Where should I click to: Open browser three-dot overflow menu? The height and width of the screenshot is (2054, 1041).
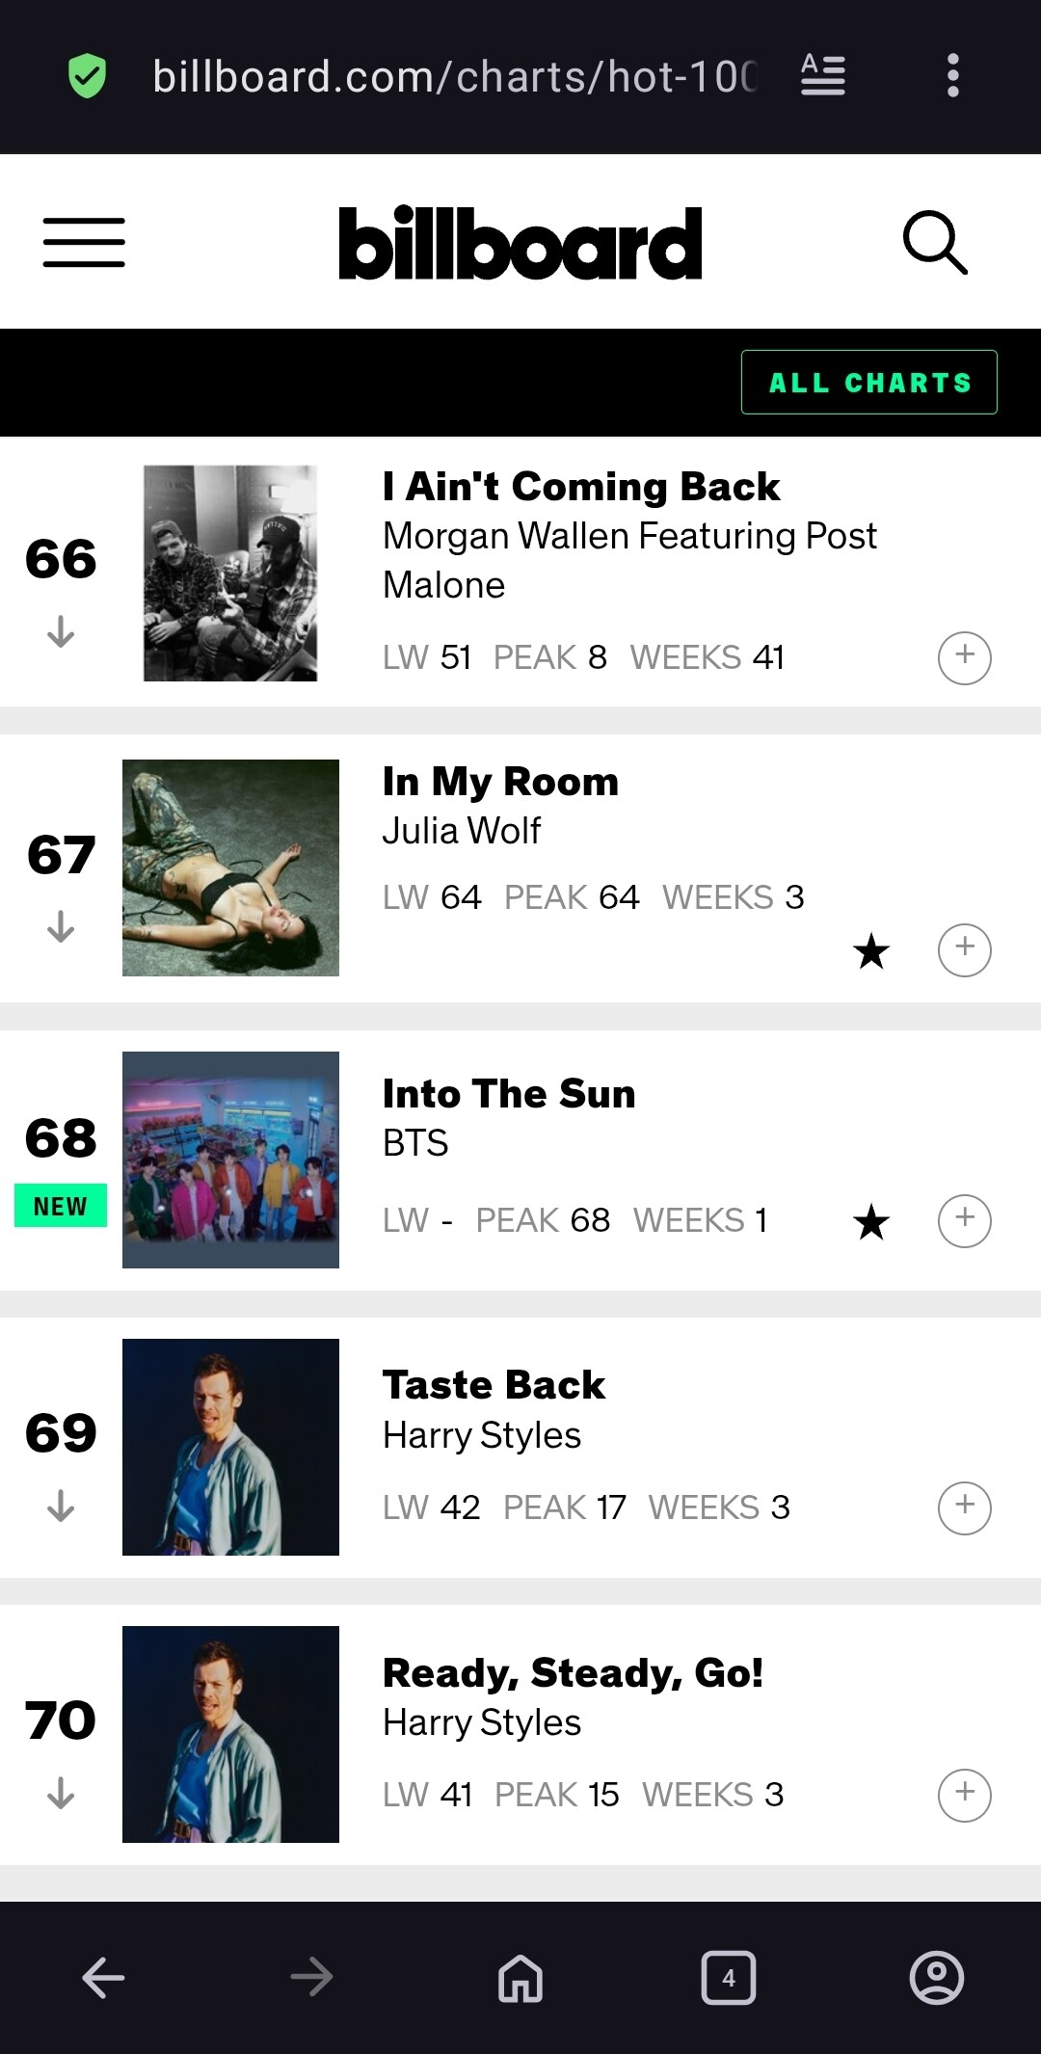952,75
